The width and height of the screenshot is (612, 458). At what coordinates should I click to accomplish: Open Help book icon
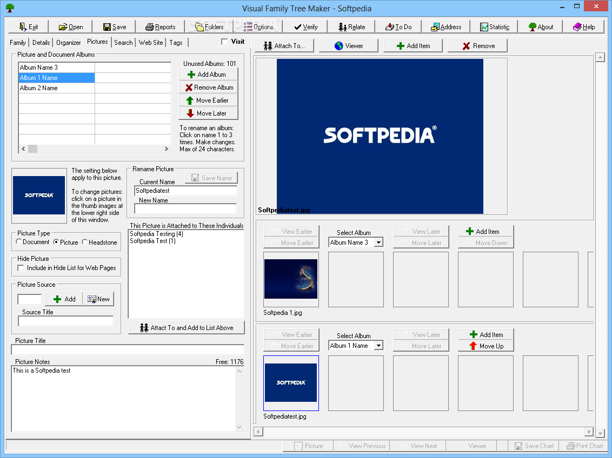coord(584,27)
